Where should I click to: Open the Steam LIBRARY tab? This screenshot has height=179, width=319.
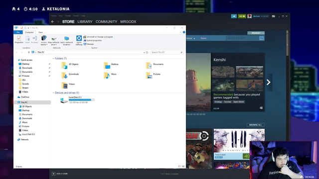(85, 22)
